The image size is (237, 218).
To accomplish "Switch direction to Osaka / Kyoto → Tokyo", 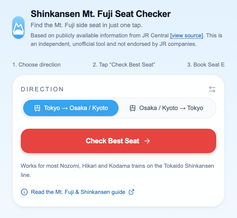I will (x=166, y=108).
